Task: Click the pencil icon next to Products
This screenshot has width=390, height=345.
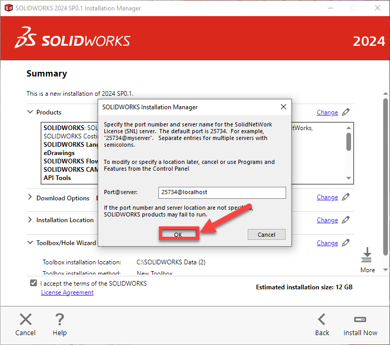Action: click(346, 112)
